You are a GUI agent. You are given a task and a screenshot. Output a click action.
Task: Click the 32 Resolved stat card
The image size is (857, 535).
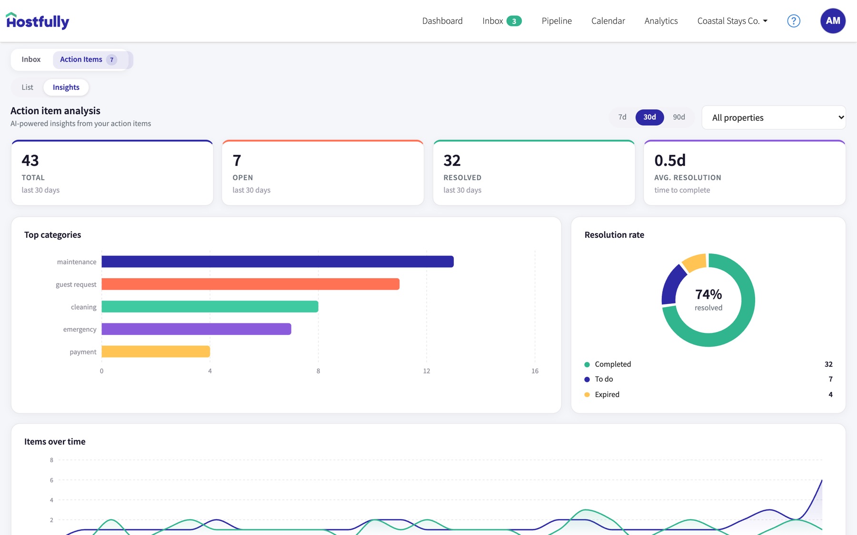click(534, 173)
